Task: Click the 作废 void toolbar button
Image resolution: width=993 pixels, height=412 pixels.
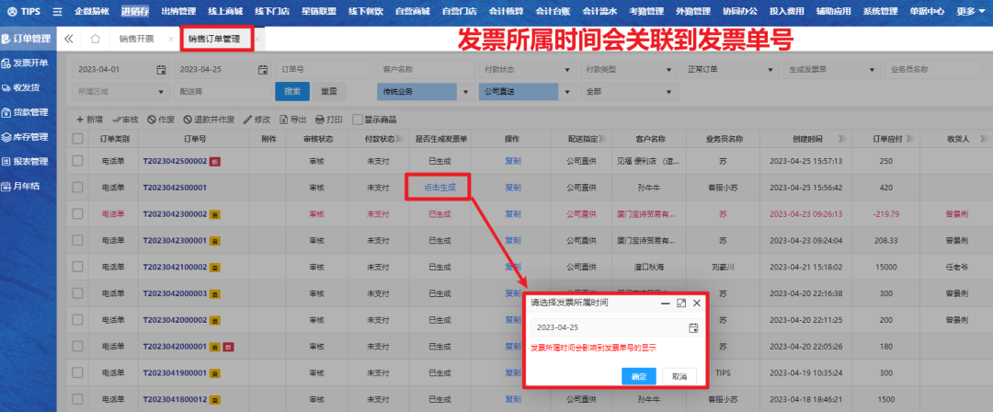Action: [x=161, y=120]
